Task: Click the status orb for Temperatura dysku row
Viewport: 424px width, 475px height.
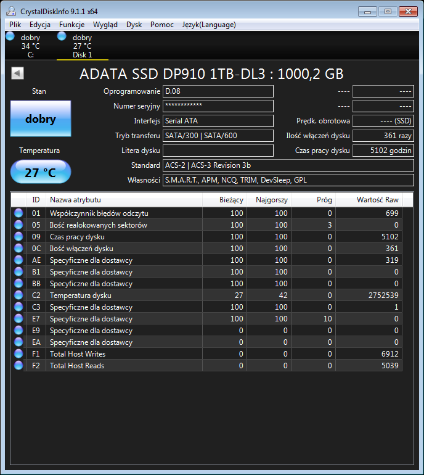Action: pos(18,295)
